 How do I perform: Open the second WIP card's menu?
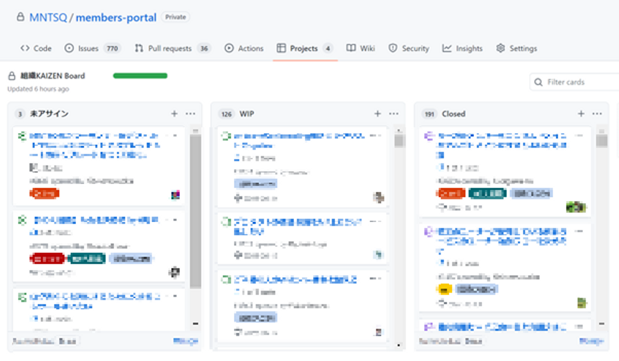pos(376,221)
